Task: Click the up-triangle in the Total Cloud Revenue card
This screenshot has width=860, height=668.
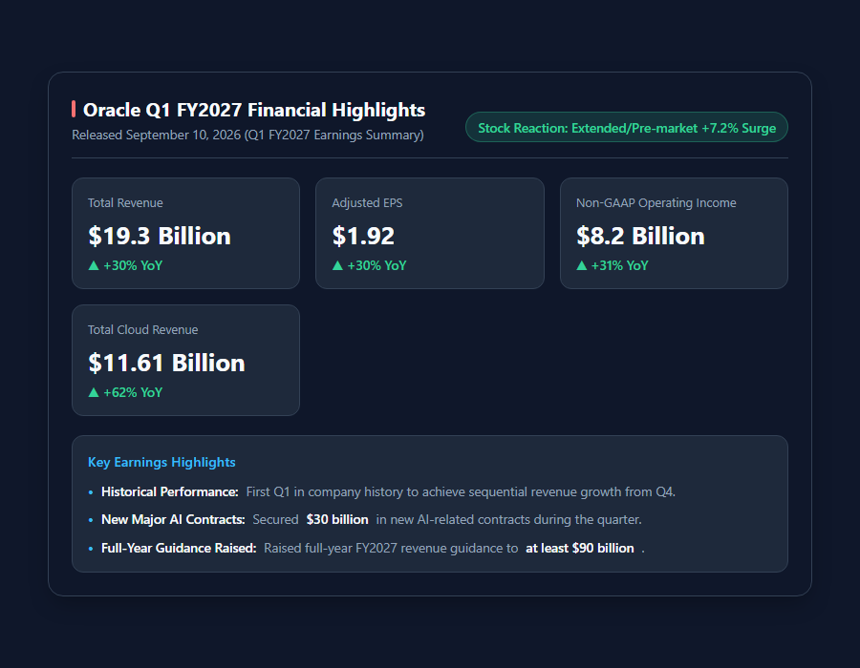Action: (94, 392)
